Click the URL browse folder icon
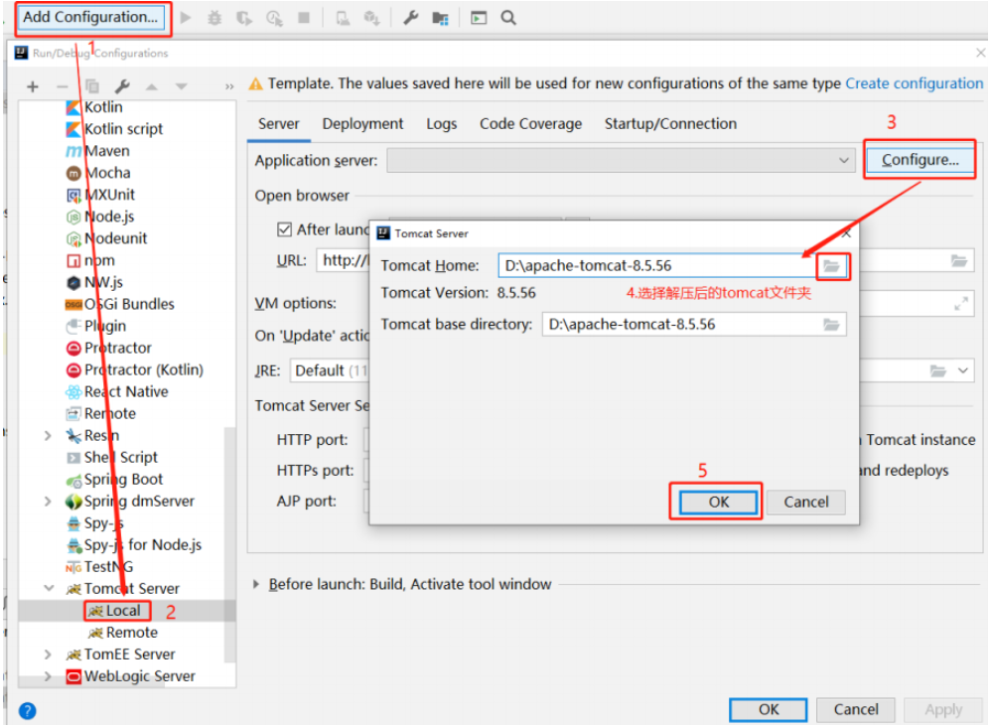993x728 pixels. pyautogui.click(x=959, y=260)
